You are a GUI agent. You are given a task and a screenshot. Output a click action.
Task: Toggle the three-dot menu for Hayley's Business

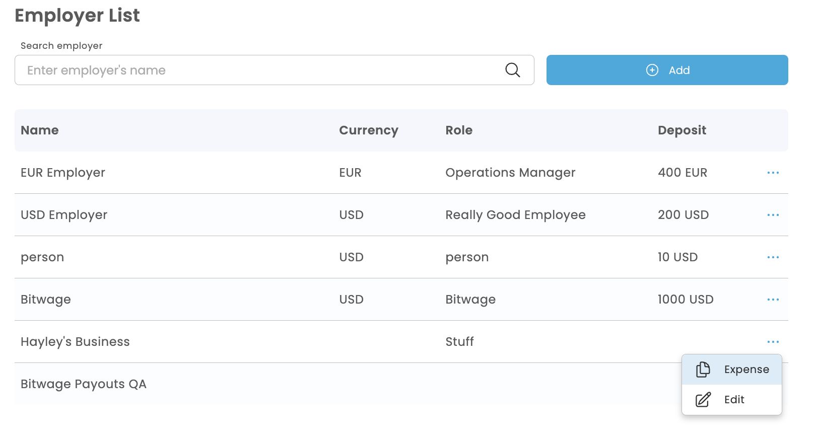[x=773, y=342]
